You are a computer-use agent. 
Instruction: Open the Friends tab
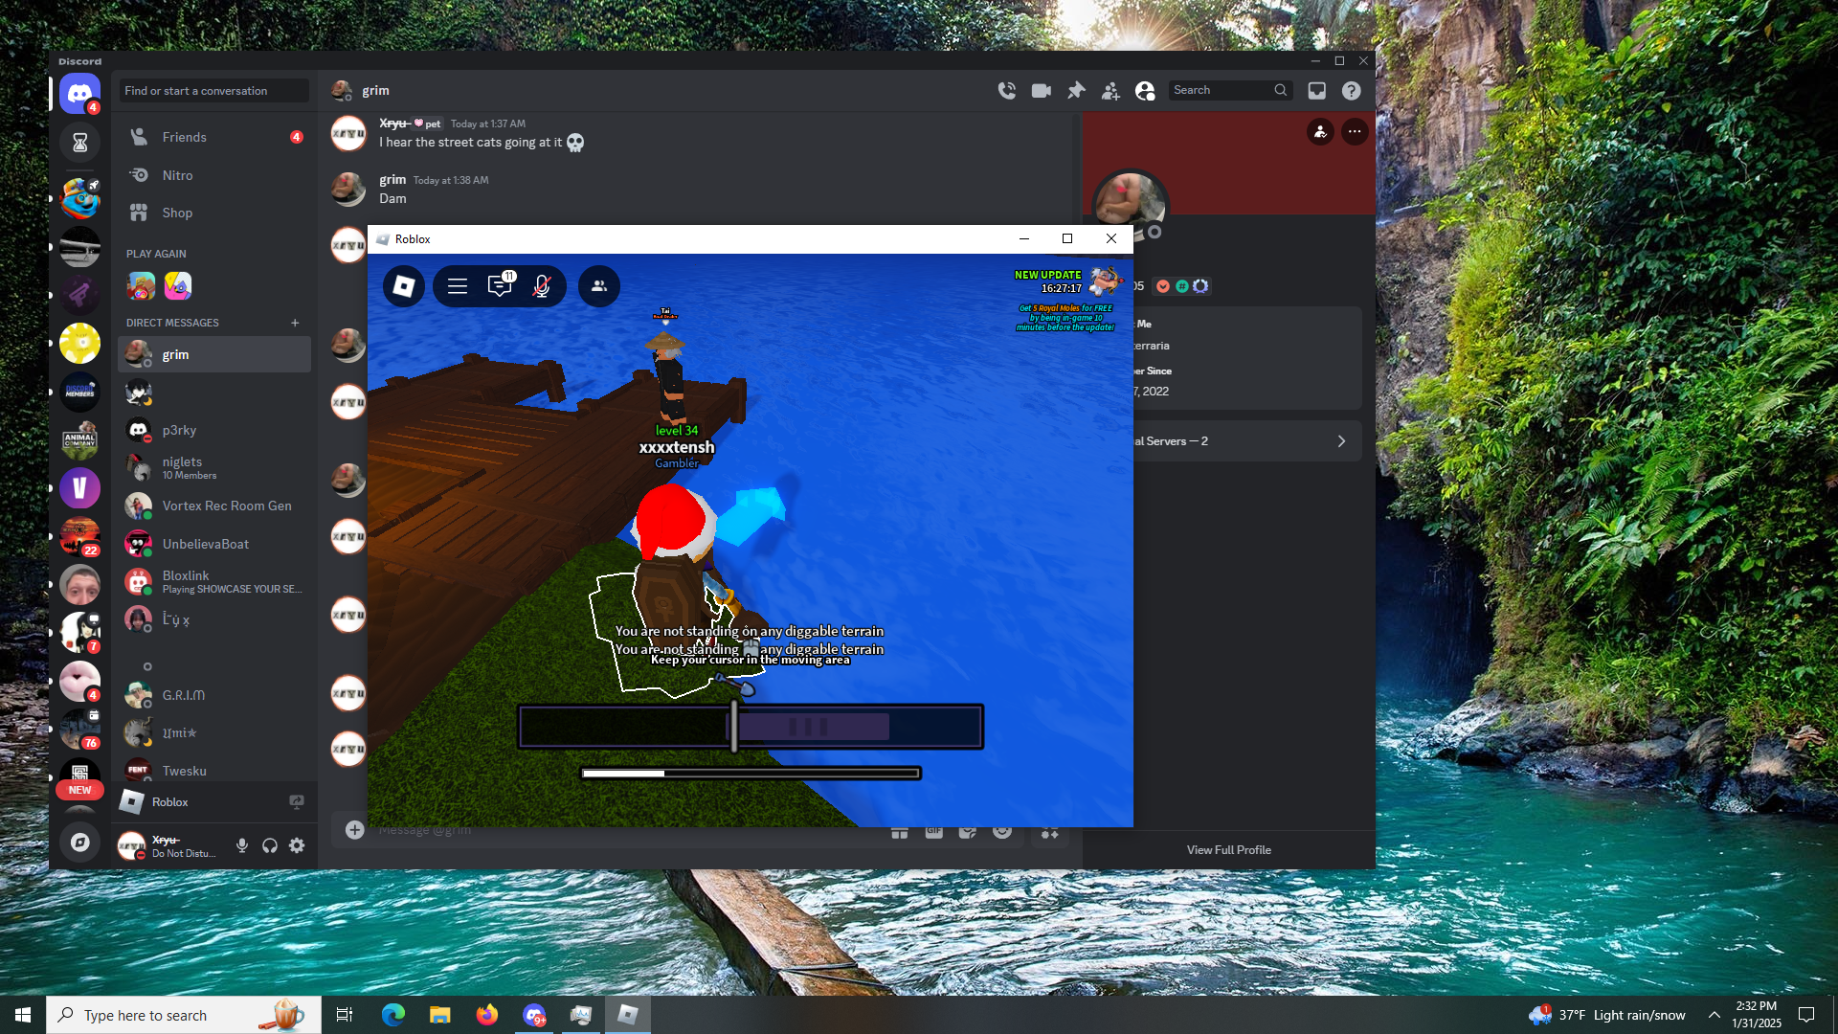[214, 137]
